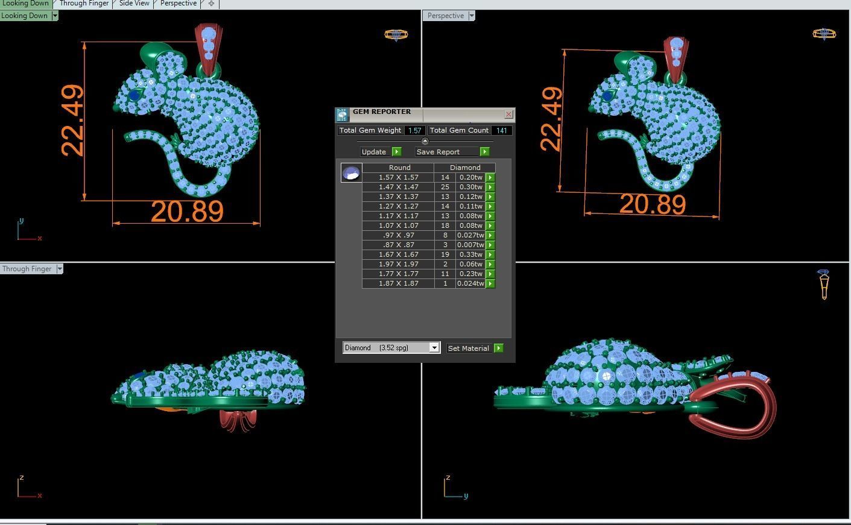The width and height of the screenshot is (851, 525).
Task: Open the Looking Down viewport dropdown arrow
Action: point(55,16)
